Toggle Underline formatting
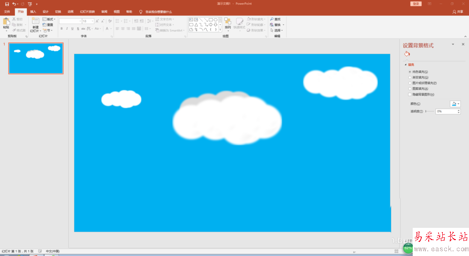469x256 pixels. click(x=72, y=29)
